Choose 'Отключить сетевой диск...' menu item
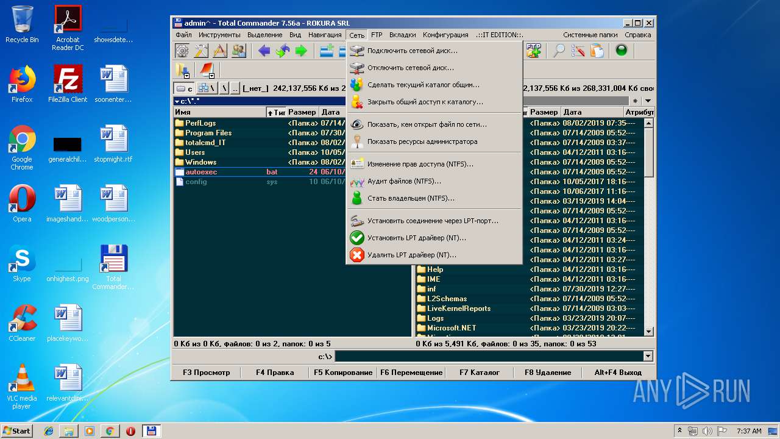Image resolution: width=780 pixels, height=439 pixels. (x=434, y=68)
